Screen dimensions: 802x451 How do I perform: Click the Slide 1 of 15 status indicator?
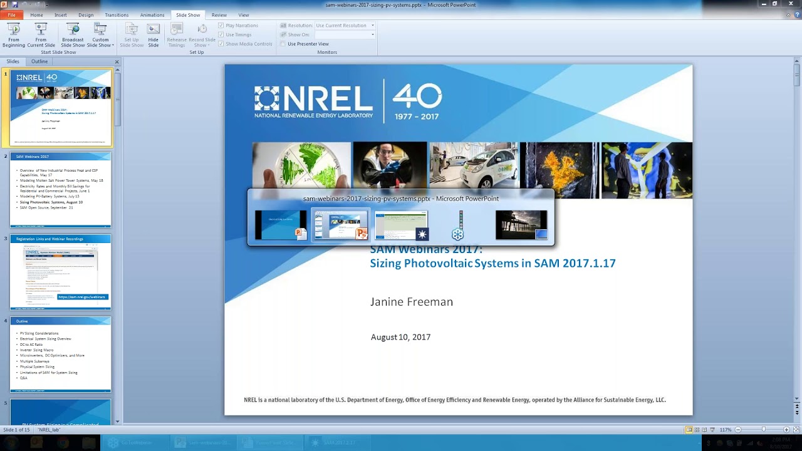(17, 430)
